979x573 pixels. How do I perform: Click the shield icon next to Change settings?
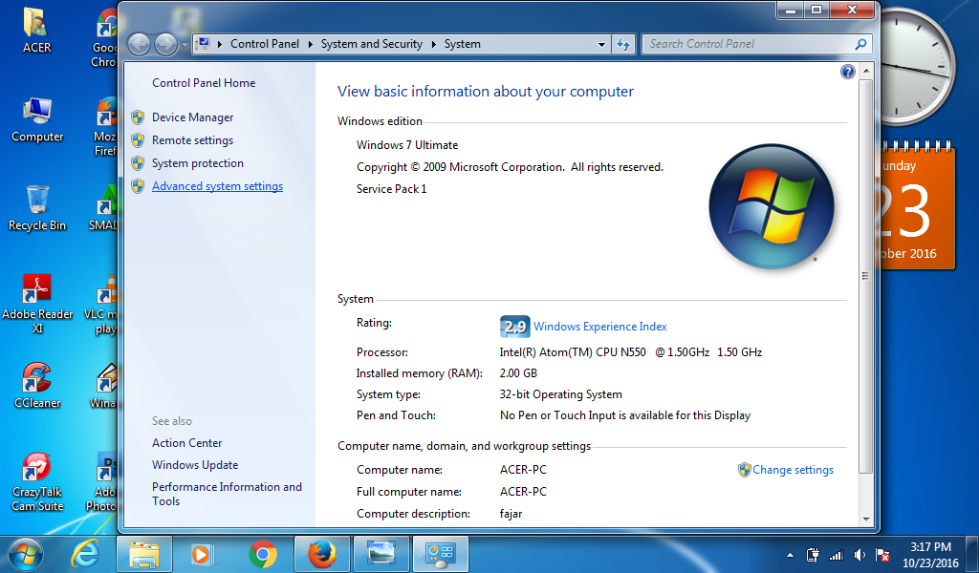[x=744, y=470]
